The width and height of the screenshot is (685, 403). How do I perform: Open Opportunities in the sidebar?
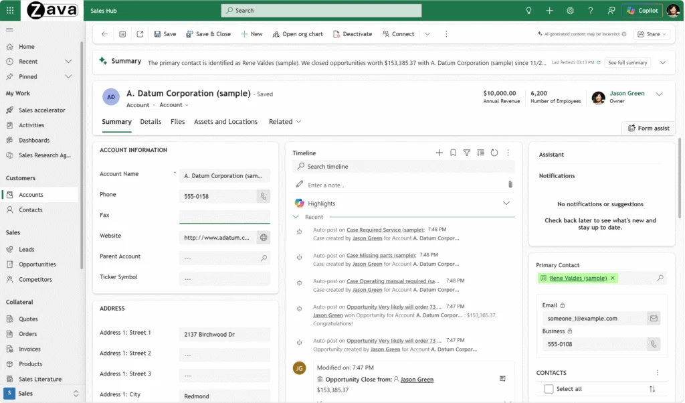37,264
